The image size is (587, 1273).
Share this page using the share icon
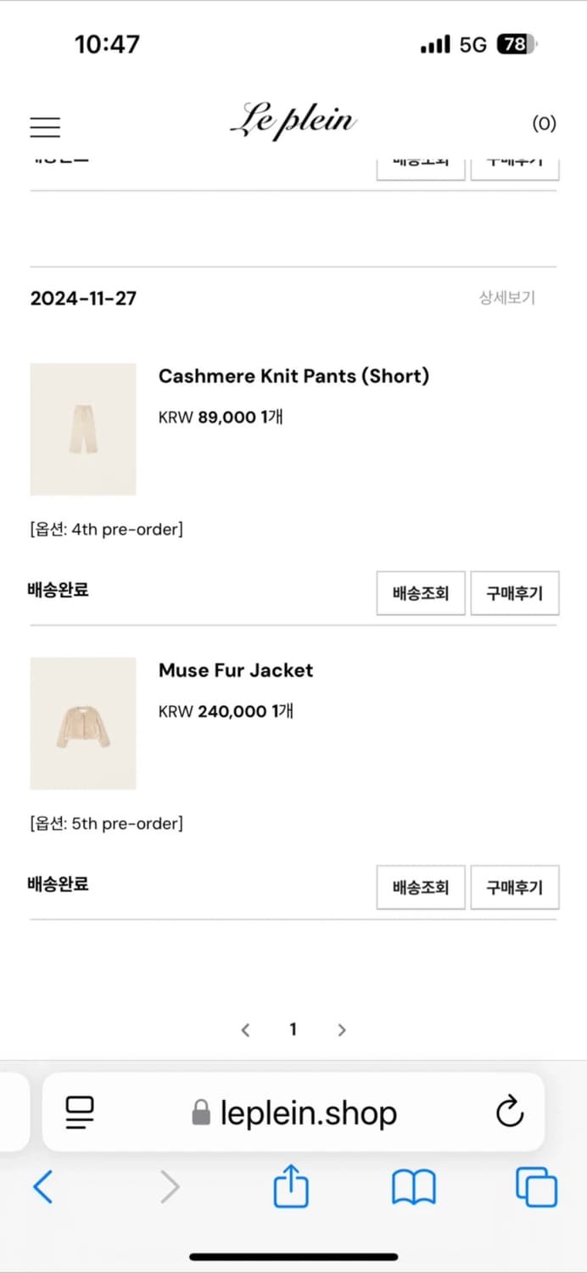pos(291,1186)
